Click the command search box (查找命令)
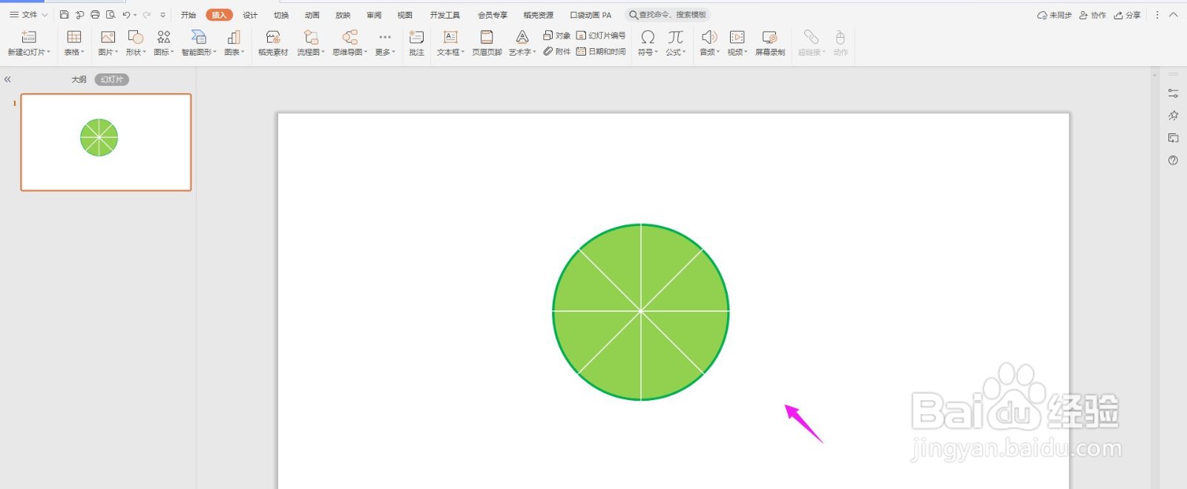Image resolution: width=1187 pixels, height=489 pixels. point(668,15)
